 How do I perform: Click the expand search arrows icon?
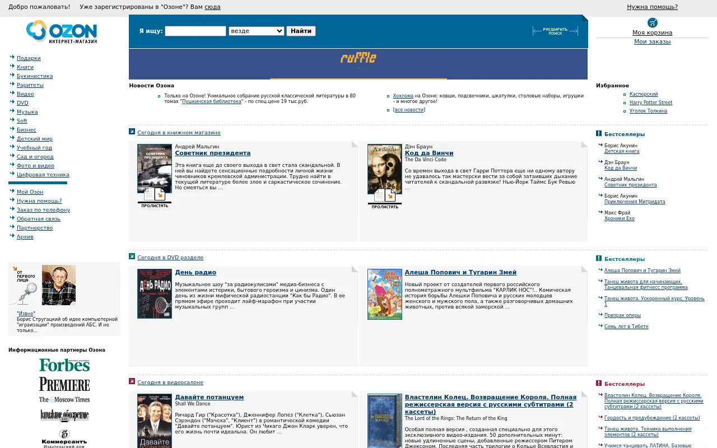[x=555, y=31]
